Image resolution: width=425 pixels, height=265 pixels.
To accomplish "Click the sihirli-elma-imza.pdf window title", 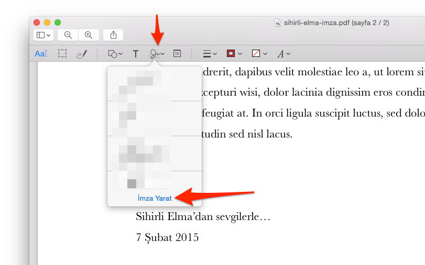I will click(336, 23).
